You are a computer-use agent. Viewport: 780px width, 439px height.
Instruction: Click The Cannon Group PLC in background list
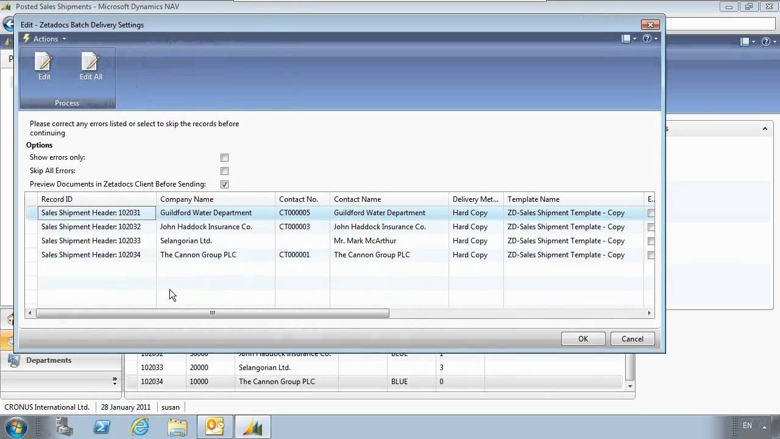click(x=277, y=382)
